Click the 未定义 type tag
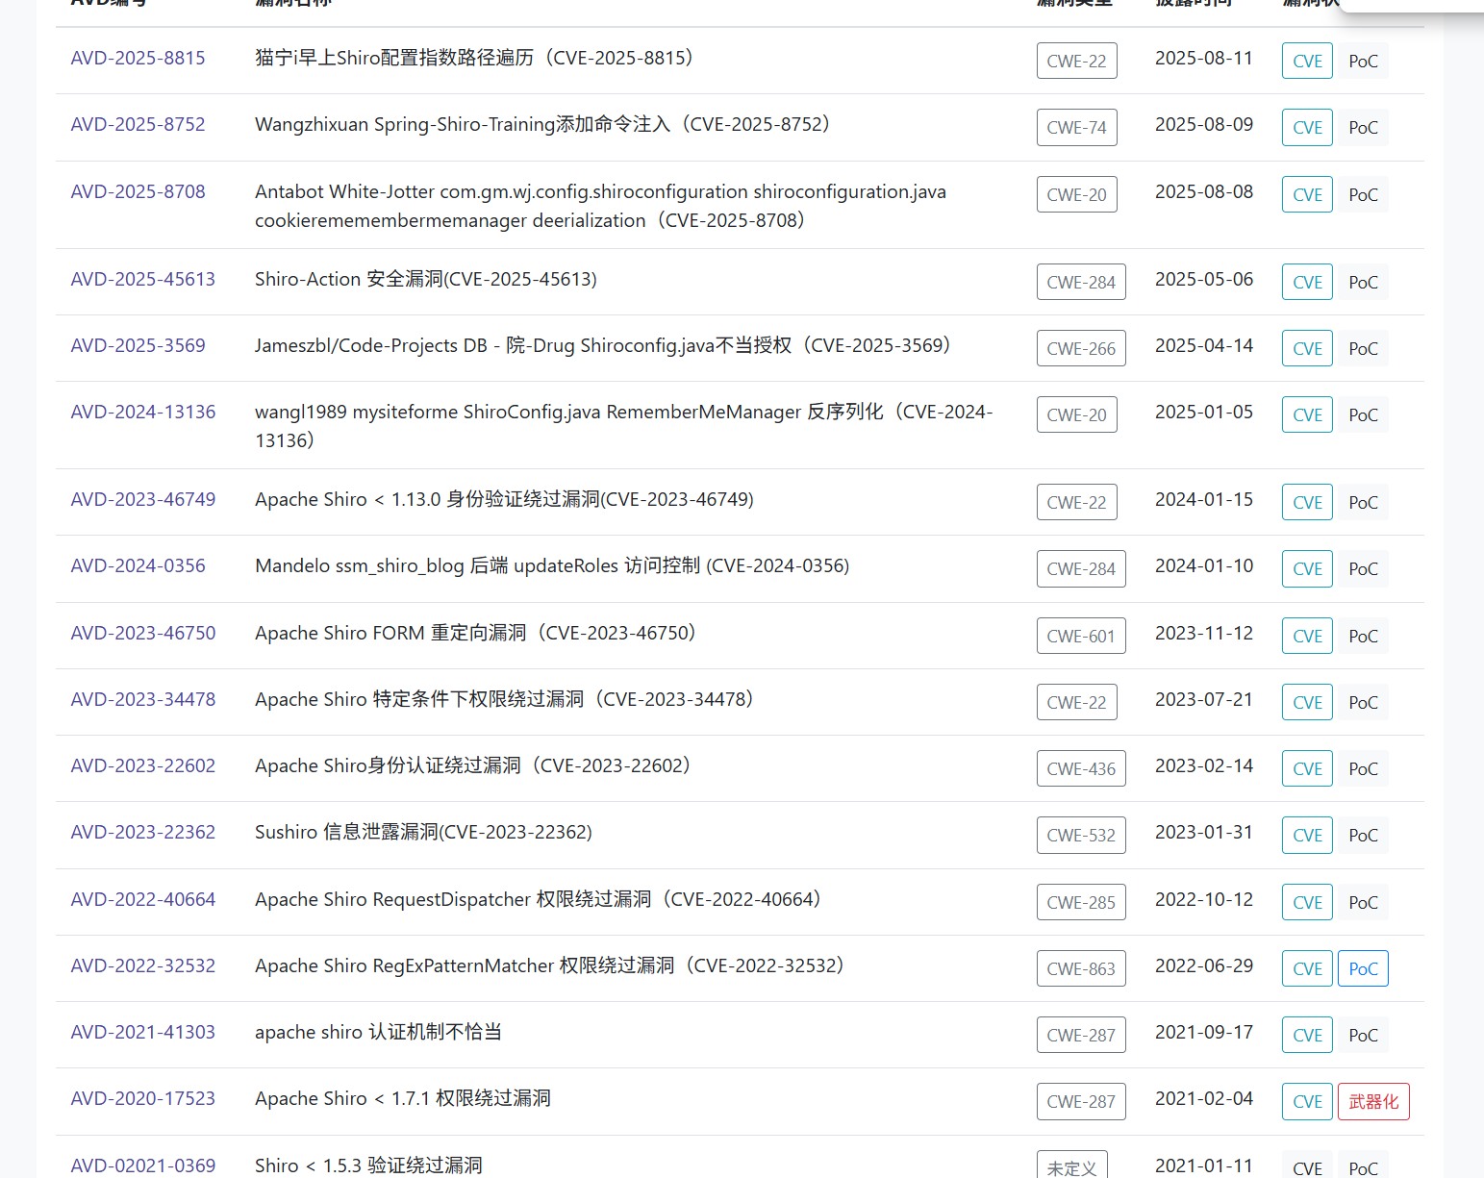The width and height of the screenshot is (1484, 1178). [x=1071, y=1165]
